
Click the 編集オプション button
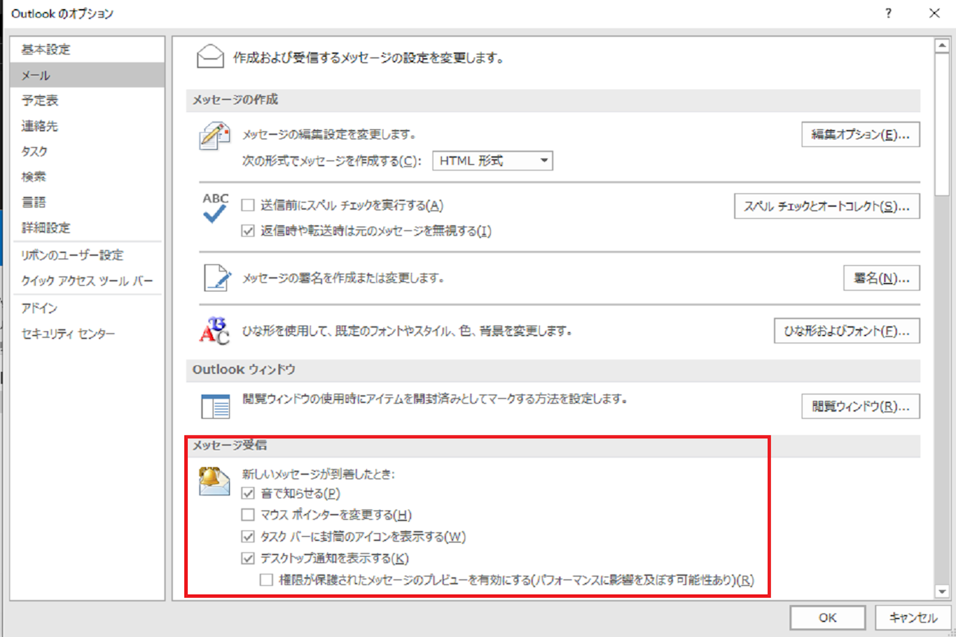click(x=860, y=135)
